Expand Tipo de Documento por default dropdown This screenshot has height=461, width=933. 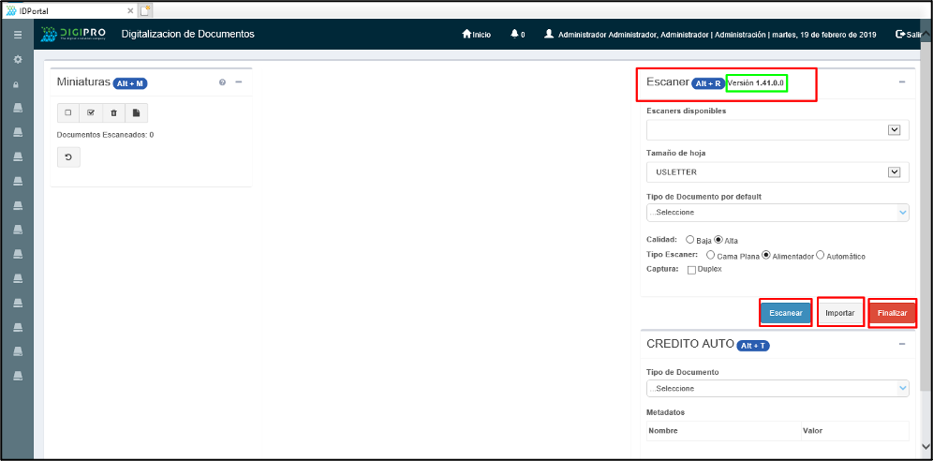point(777,213)
